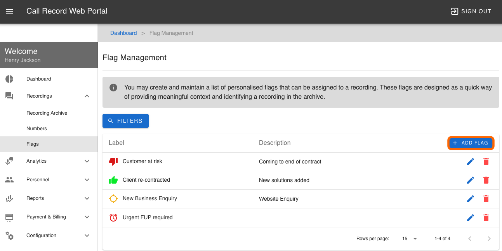Click the orange target flag icon

113,199
